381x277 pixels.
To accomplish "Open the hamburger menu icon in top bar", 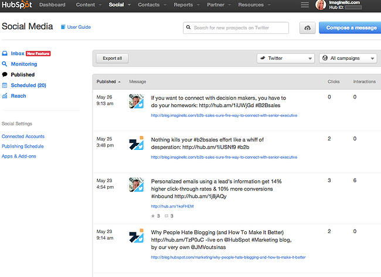I will (305, 5).
